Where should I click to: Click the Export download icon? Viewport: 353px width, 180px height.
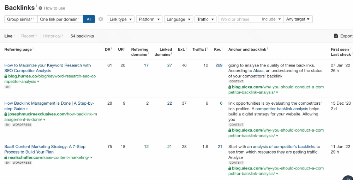[x=336, y=36]
